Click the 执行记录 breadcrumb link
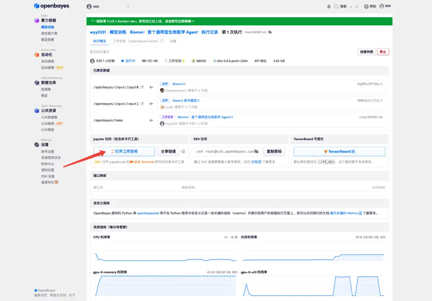 pos(210,32)
